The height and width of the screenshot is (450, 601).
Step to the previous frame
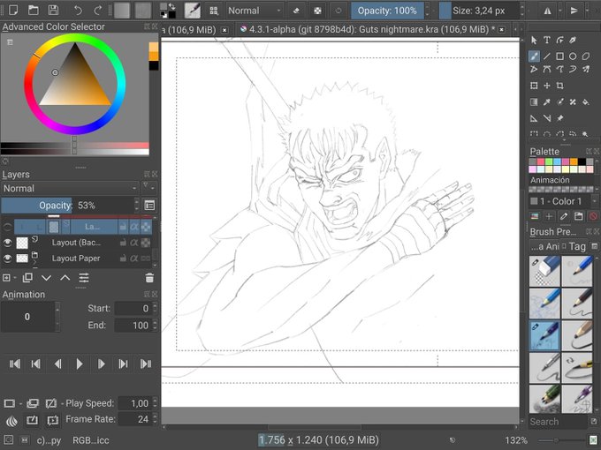pyautogui.click(x=57, y=364)
